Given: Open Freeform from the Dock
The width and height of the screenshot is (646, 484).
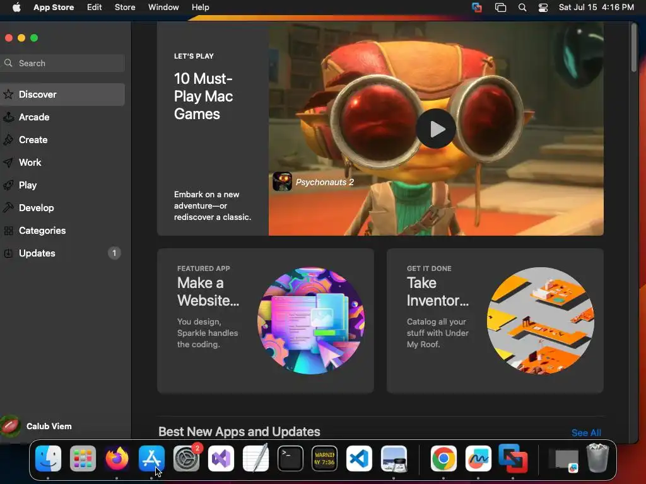Looking at the screenshot, I should (x=478, y=458).
